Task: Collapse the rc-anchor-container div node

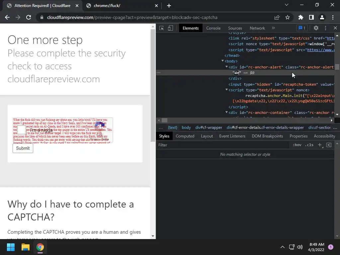Action: click(x=226, y=112)
